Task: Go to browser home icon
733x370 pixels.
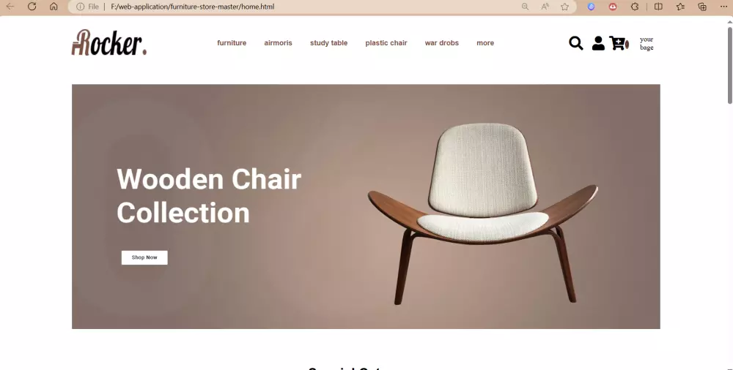Action: 54,7
